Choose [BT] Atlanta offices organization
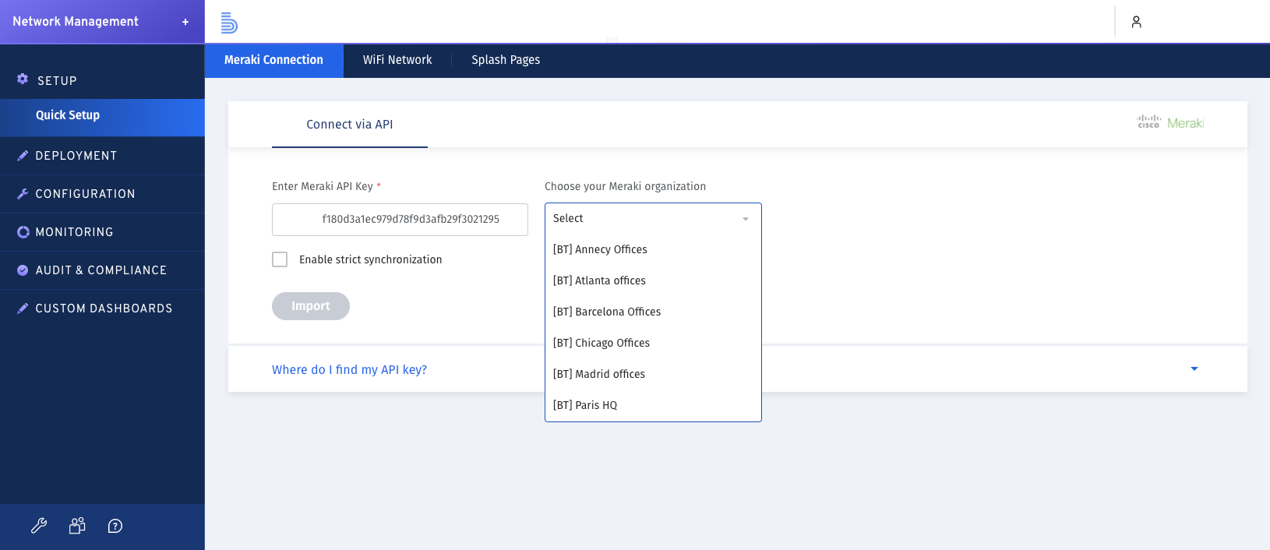This screenshot has height=550, width=1270. coord(653,280)
